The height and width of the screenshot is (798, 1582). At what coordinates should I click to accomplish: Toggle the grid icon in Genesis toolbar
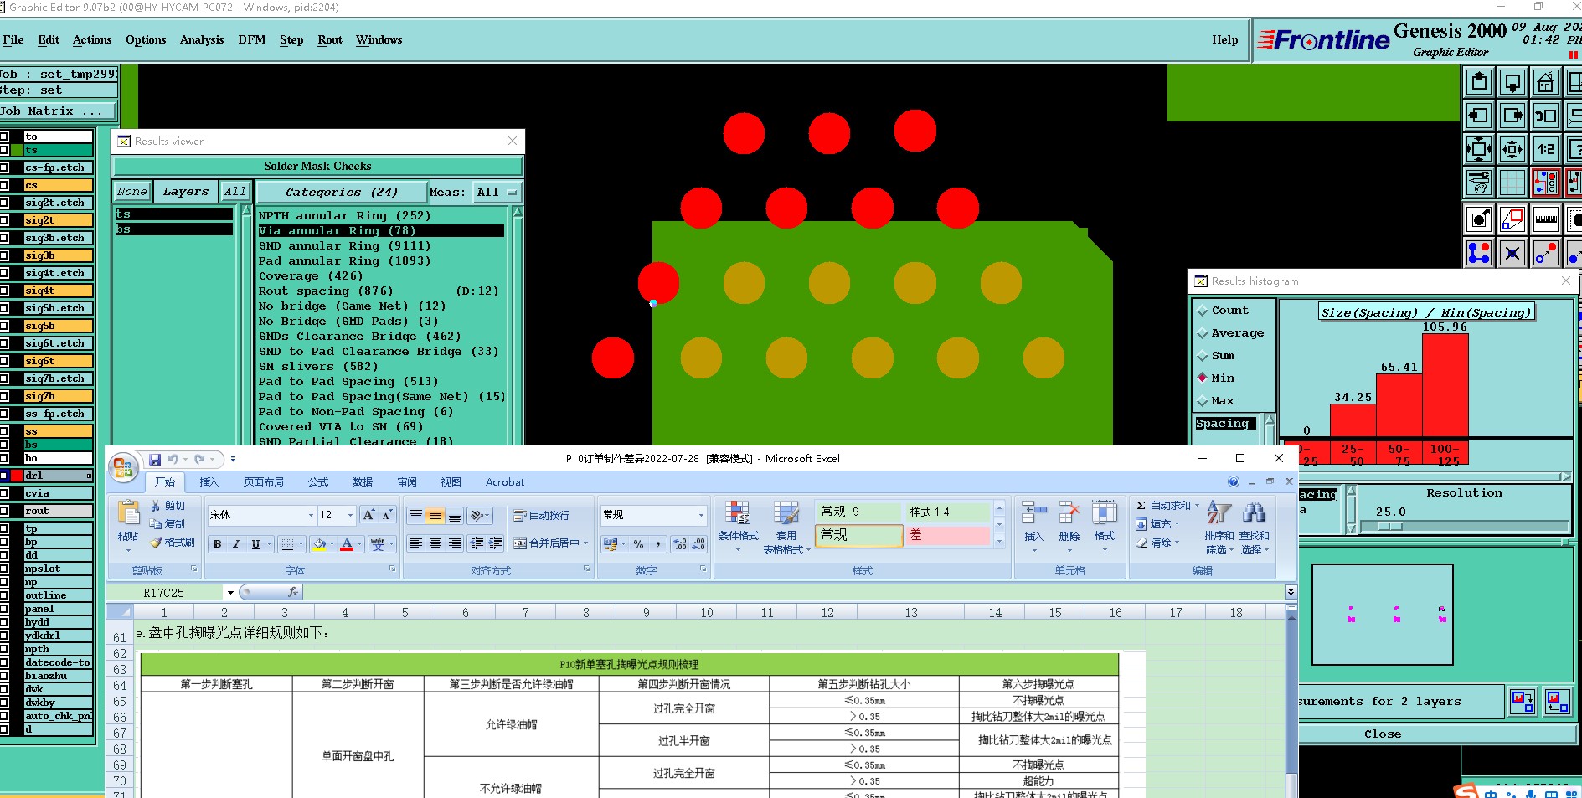tap(1512, 182)
